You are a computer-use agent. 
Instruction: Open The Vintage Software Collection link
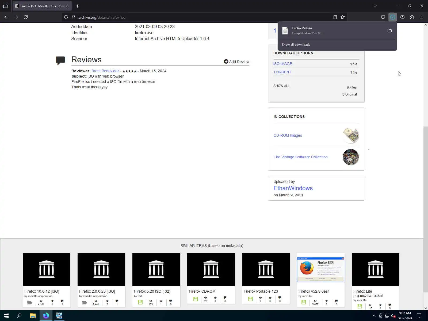coord(300,157)
